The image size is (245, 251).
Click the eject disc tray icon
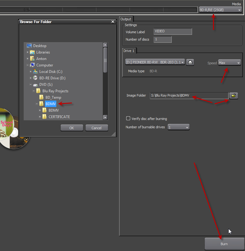(x=190, y=62)
